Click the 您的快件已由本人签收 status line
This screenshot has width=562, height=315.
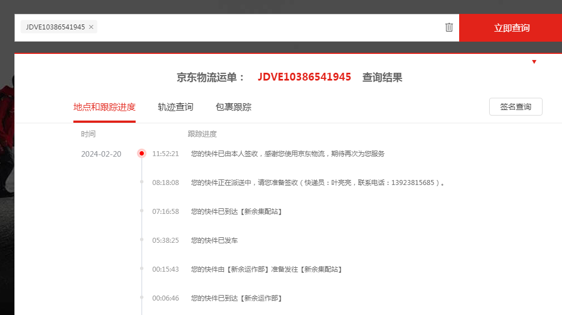coord(287,154)
